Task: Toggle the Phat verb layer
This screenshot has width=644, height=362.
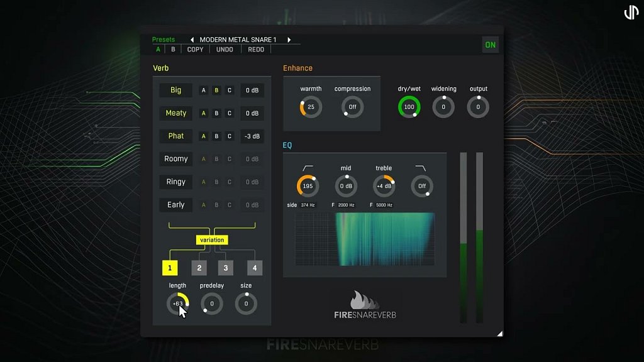Action: tap(176, 136)
